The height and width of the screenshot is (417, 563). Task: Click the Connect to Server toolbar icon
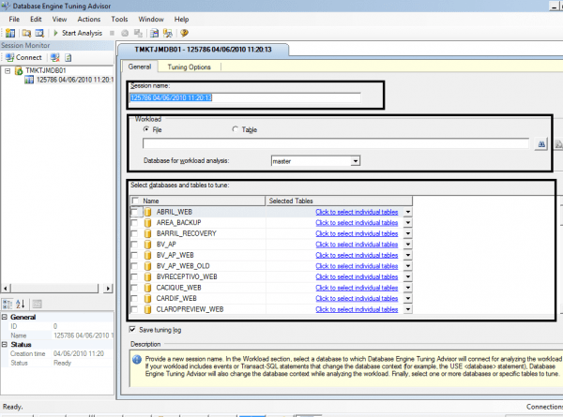click(168, 34)
